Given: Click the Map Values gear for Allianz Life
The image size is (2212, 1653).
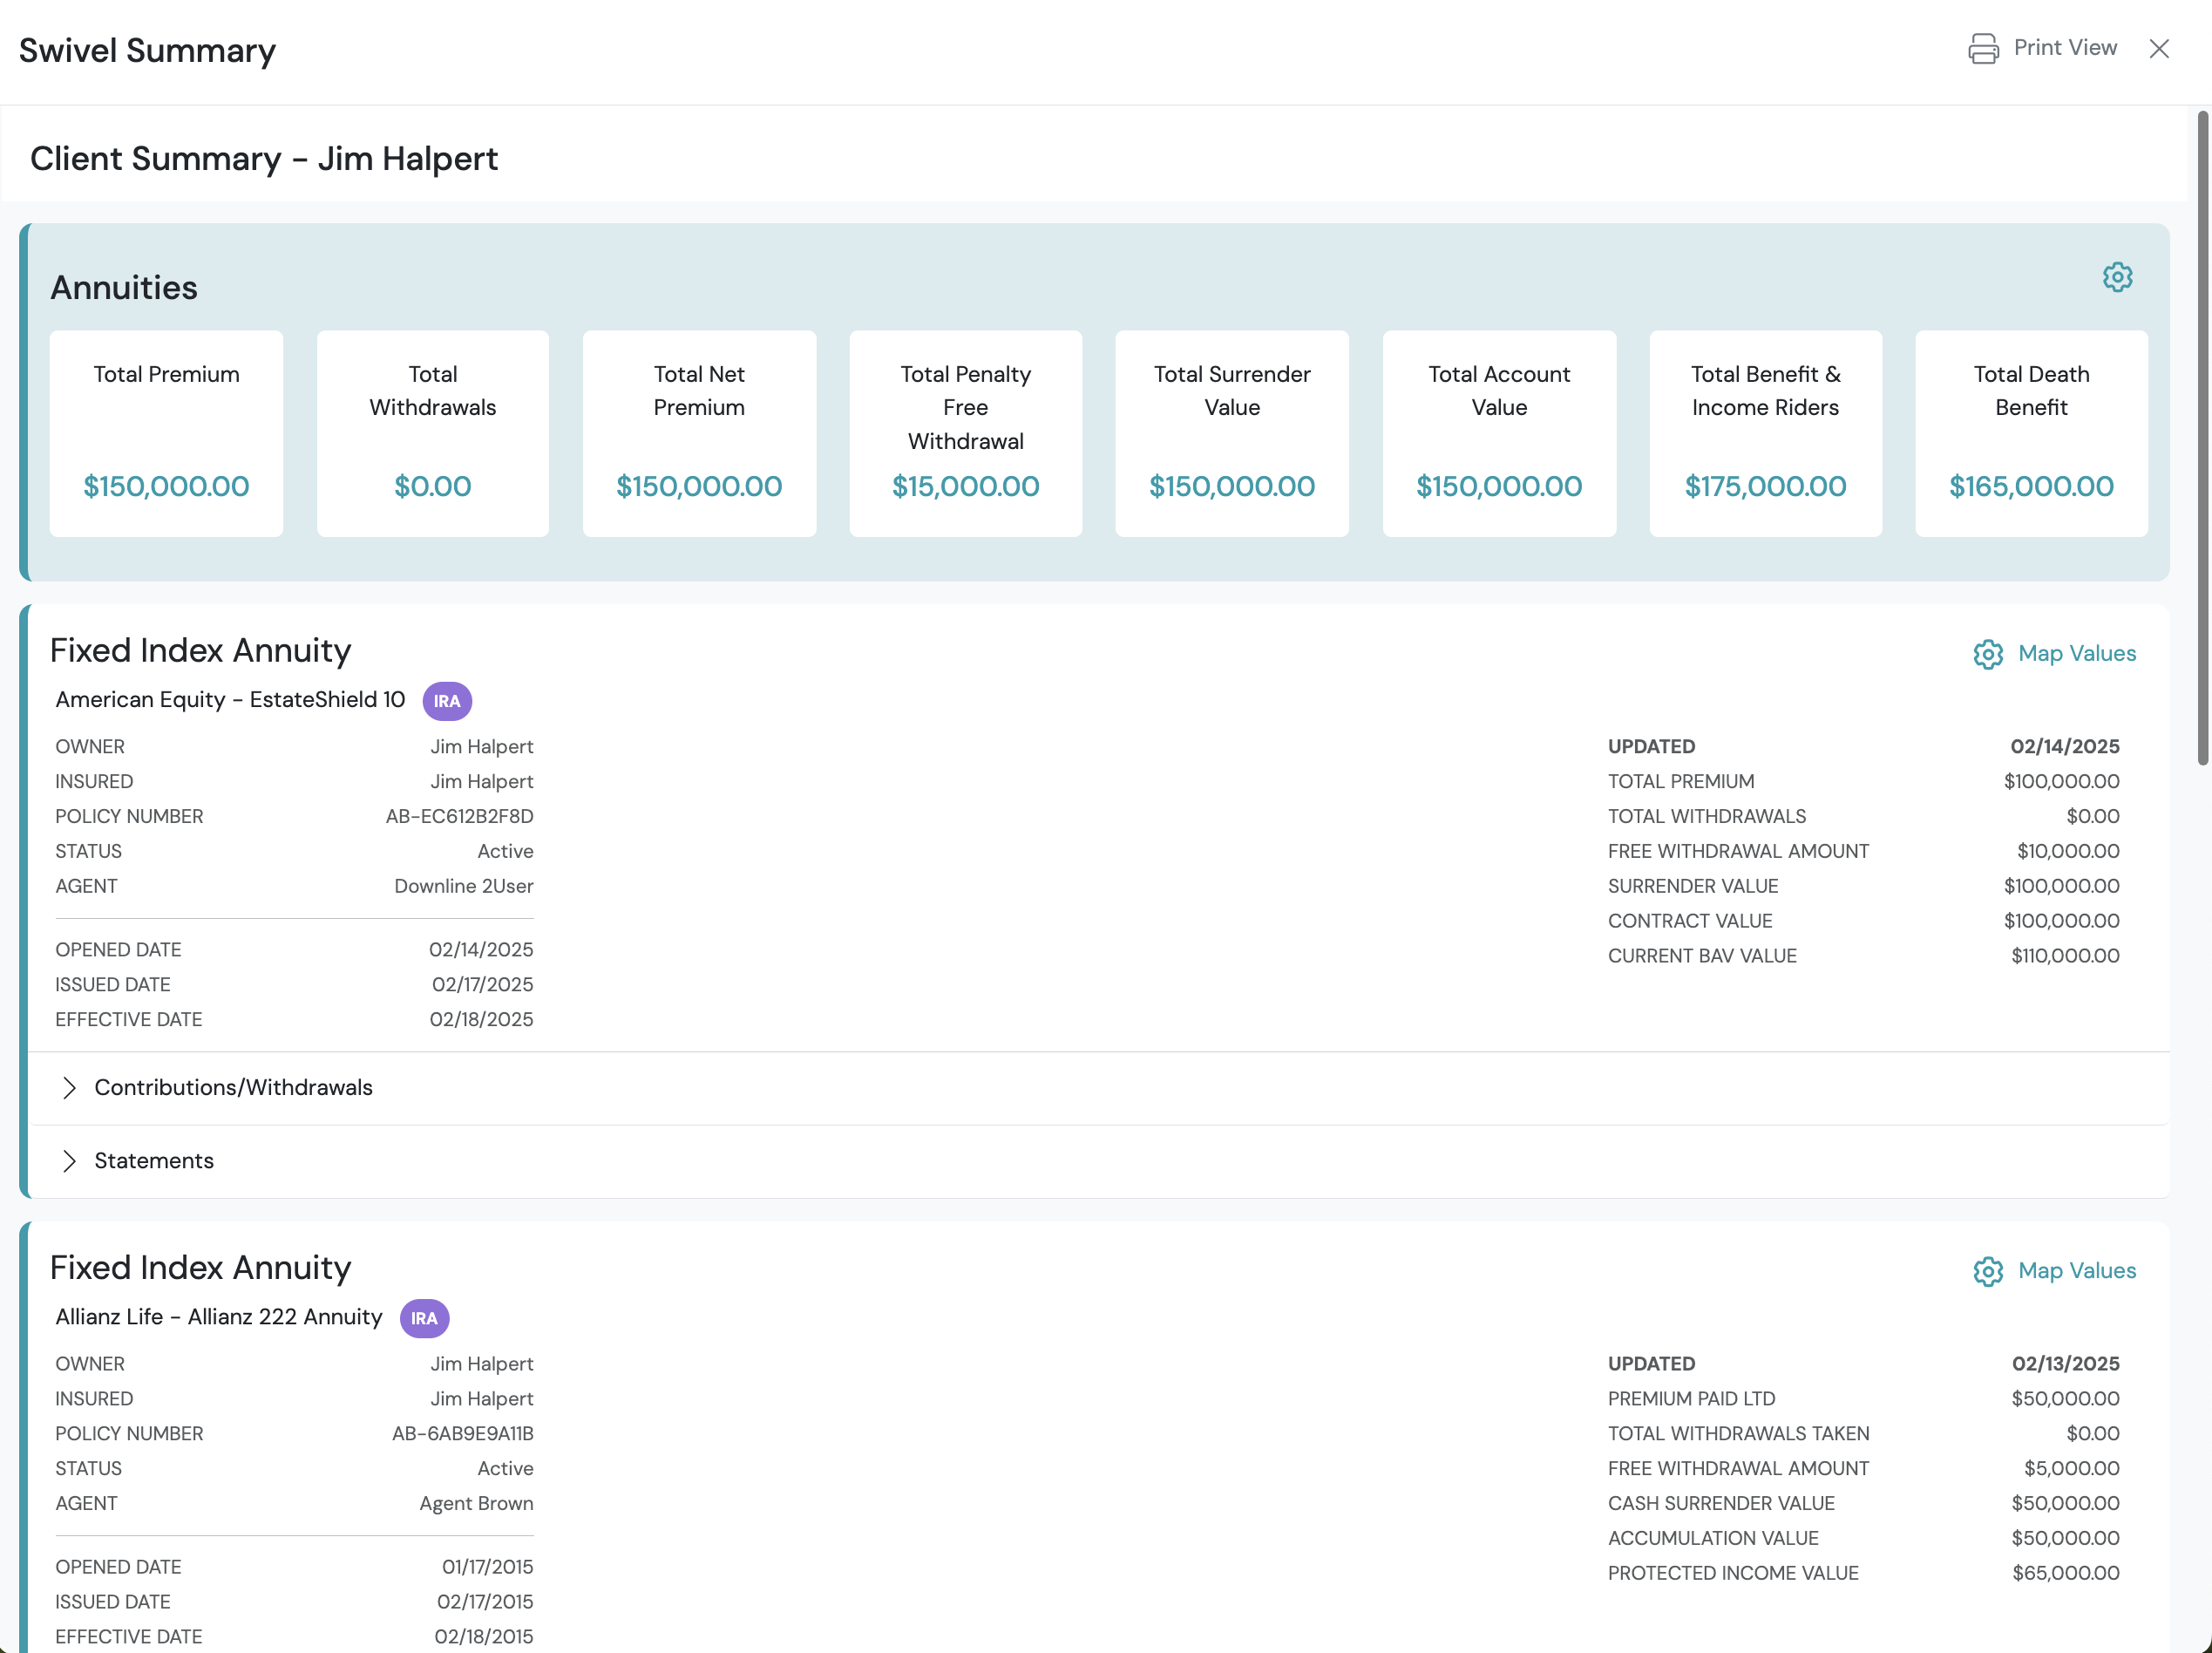Looking at the screenshot, I should [1988, 1272].
